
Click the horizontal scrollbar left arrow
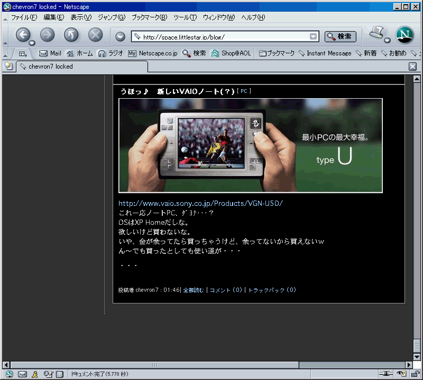pyautogui.click(x=6, y=365)
